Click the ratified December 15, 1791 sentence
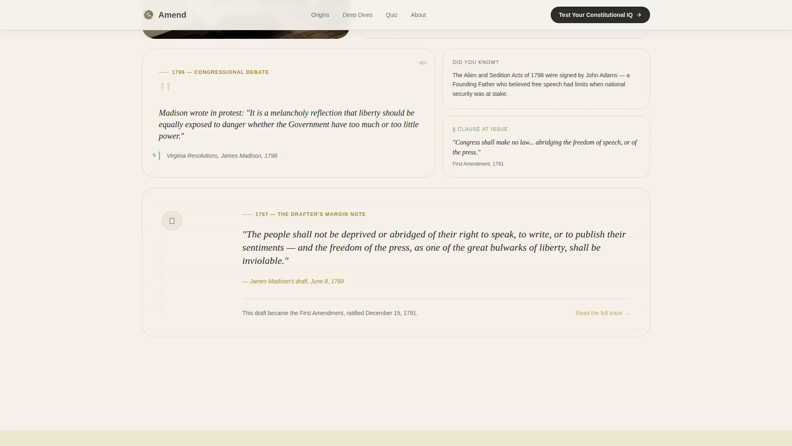792x446 pixels. coord(330,313)
